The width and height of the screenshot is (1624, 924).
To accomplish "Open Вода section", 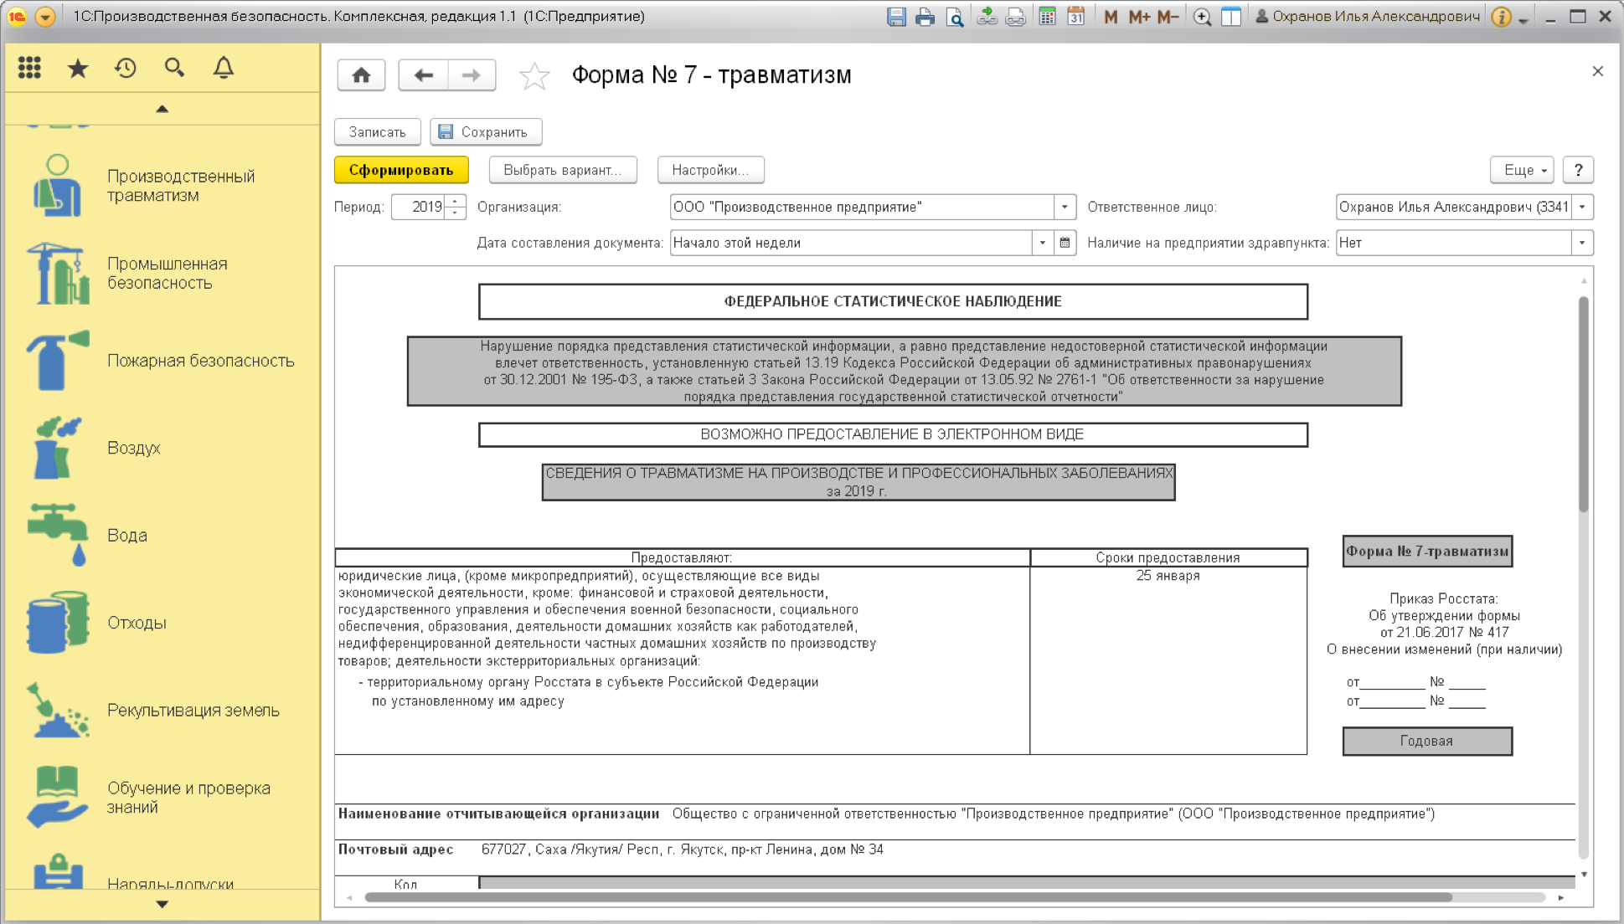I will pos(162,535).
